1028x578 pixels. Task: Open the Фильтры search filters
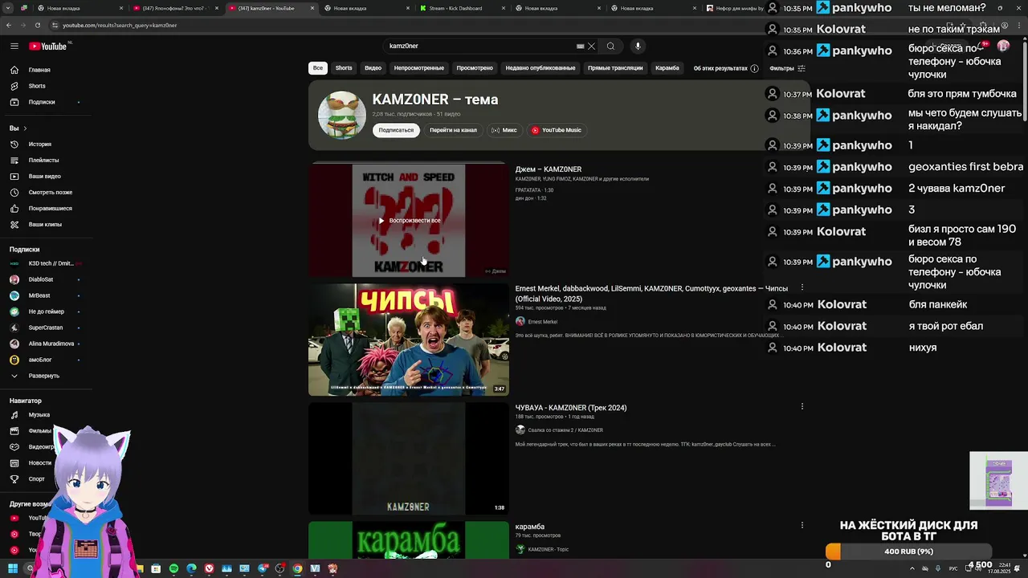pos(787,68)
